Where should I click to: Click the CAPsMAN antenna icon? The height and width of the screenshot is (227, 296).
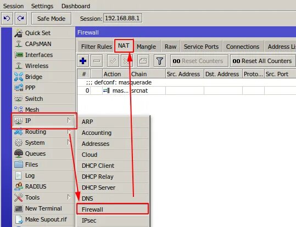coord(19,44)
